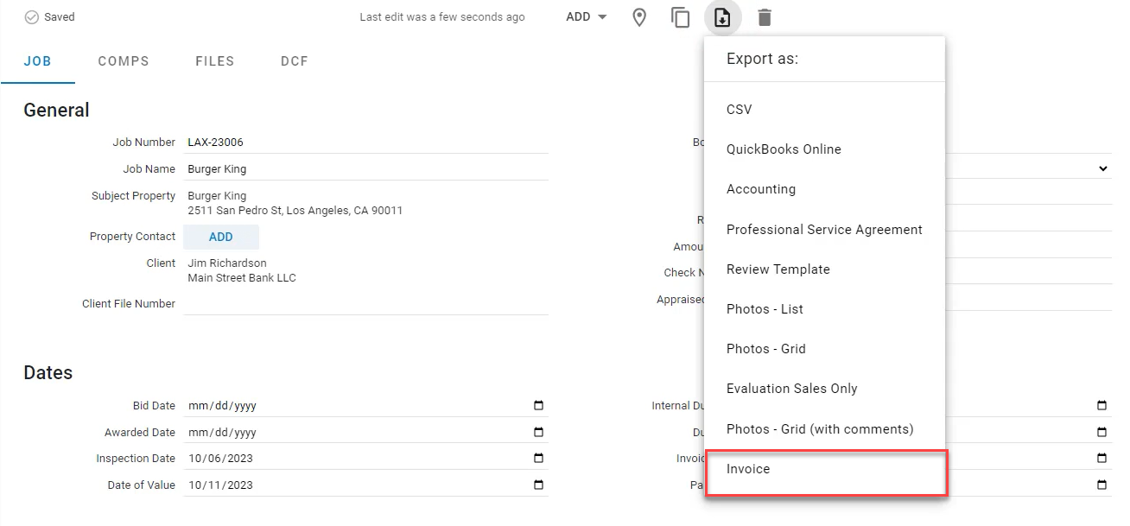Click the Job Name input field
Screen dimensions: 1130x526
coord(366,169)
